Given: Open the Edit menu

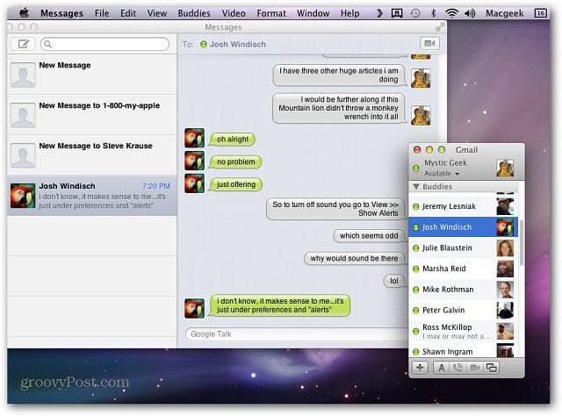Looking at the screenshot, I should (x=128, y=13).
